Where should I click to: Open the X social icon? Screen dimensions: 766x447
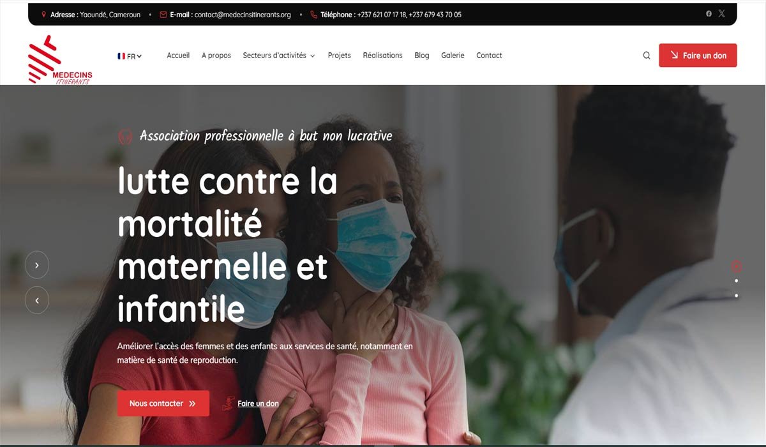tap(722, 13)
